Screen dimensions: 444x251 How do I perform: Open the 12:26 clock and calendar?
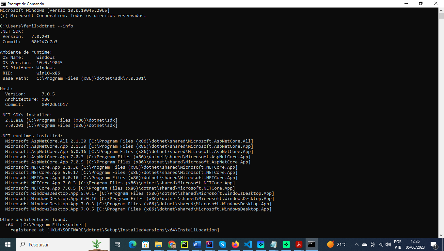[x=415, y=244]
